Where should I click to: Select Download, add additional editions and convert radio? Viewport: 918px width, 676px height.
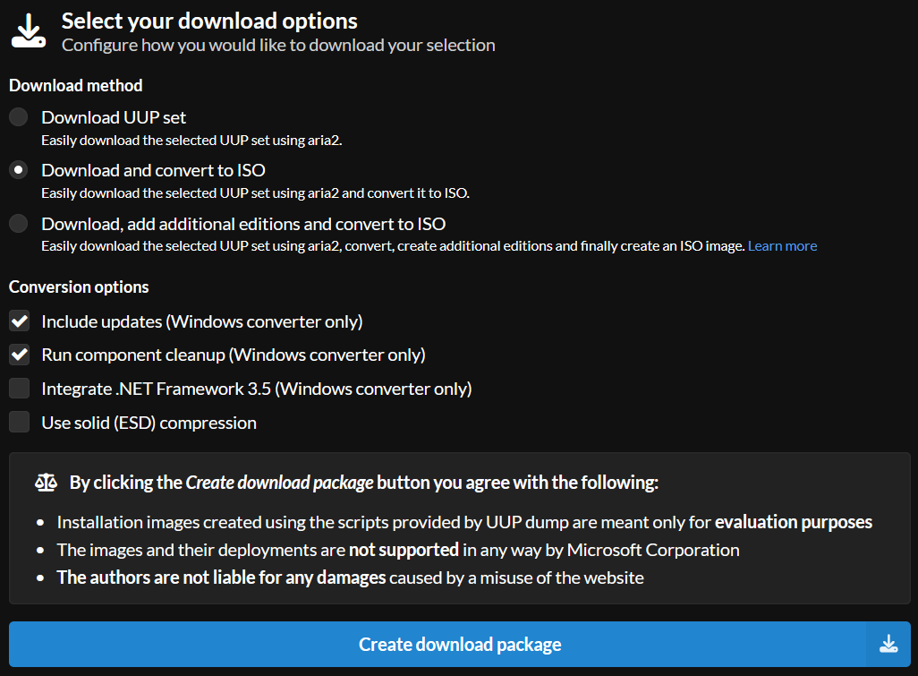(x=19, y=224)
